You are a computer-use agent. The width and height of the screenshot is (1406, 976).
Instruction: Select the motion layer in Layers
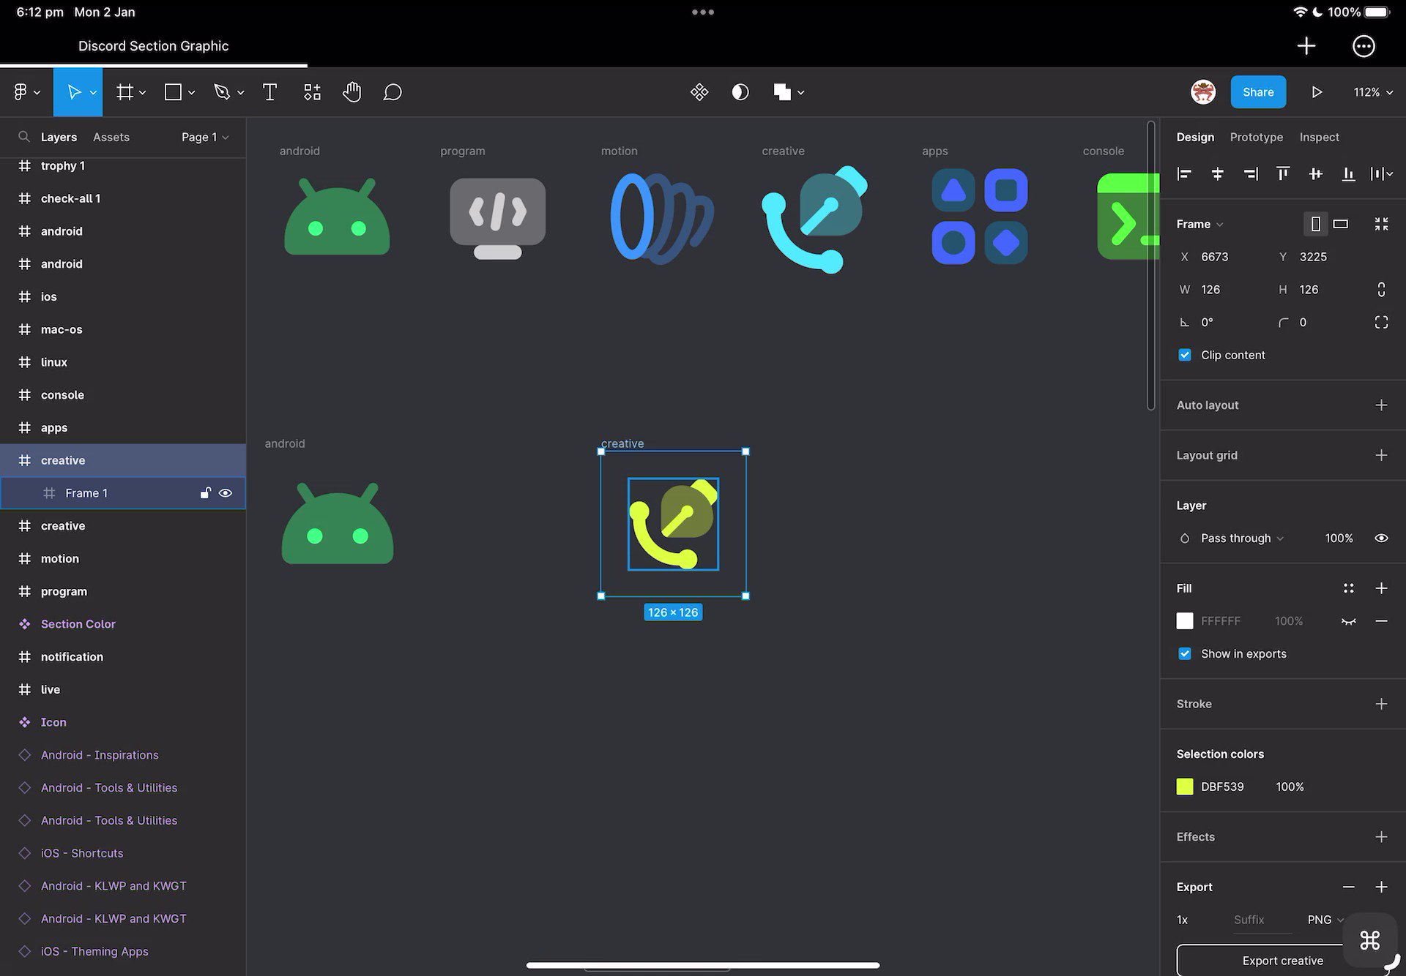point(60,558)
